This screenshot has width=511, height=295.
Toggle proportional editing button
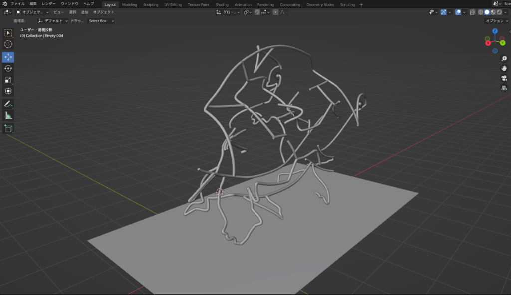275,12
